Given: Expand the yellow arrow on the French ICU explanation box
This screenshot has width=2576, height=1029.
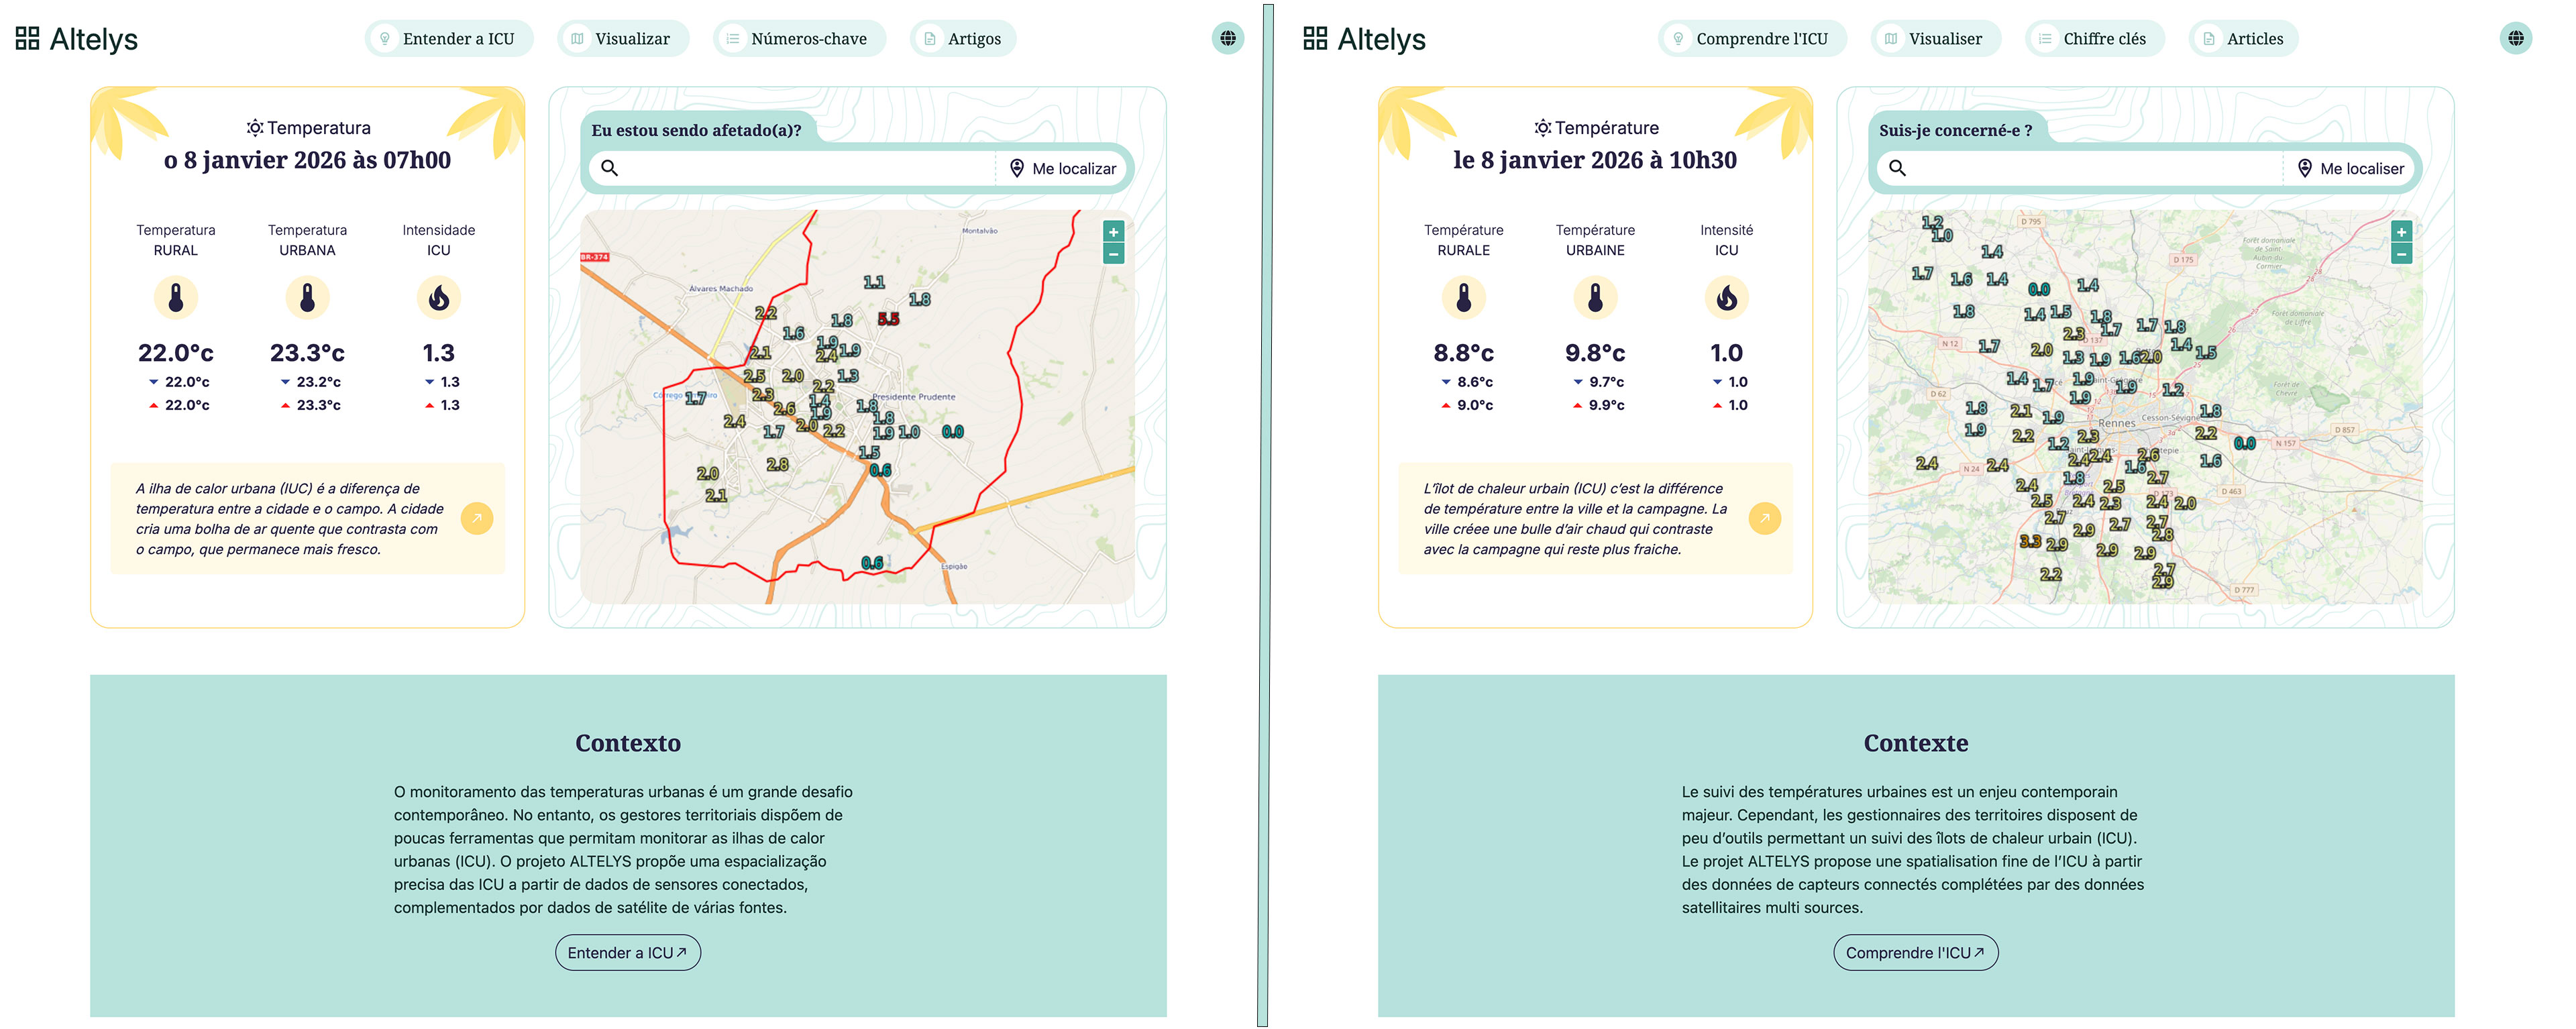Looking at the screenshot, I should (x=1765, y=519).
